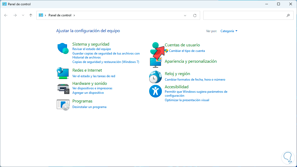Click Revisar el estado del equipo

(92, 49)
